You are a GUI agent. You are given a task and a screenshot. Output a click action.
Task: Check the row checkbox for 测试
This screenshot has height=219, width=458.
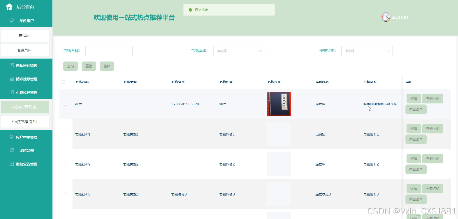click(x=64, y=104)
